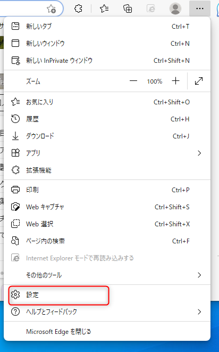The image size is (219, 352).
Task: Click the window icon beside 新しいウィンドウ
Action: [x=15, y=43]
